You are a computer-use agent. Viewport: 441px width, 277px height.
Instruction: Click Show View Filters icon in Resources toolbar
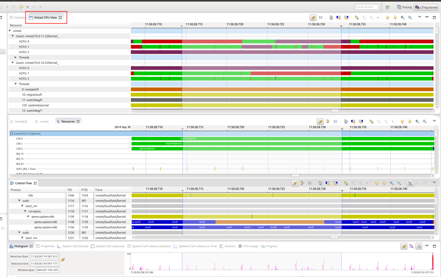(x=328, y=121)
